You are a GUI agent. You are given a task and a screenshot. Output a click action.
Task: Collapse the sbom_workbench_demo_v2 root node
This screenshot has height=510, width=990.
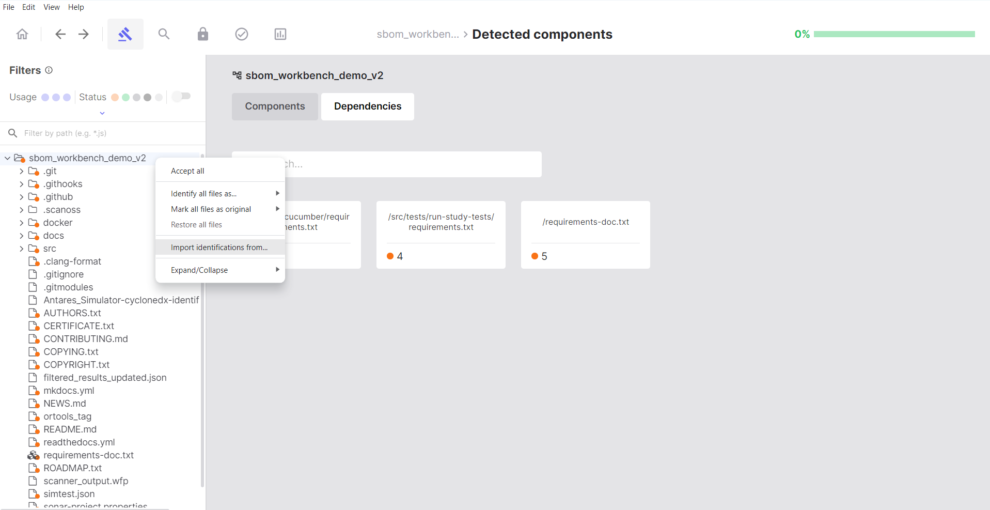pos(8,158)
